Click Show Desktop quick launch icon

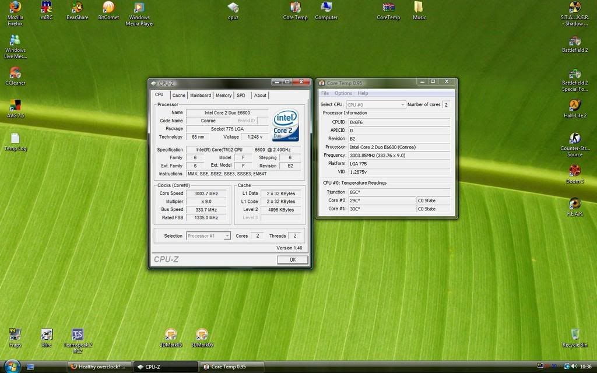pyautogui.click(x=30, y=367)
